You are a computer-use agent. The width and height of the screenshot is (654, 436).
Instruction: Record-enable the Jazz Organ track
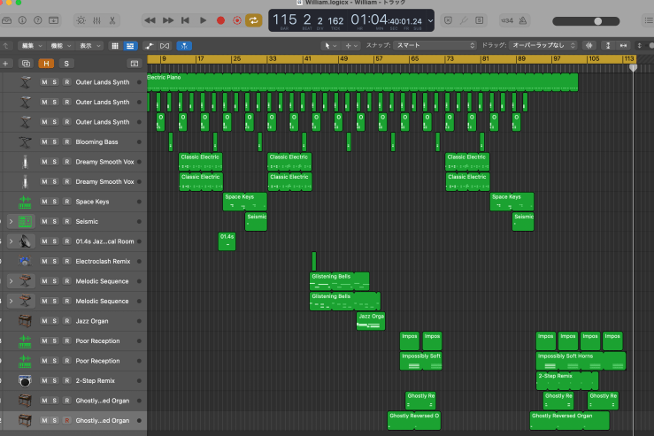[66, 321]
